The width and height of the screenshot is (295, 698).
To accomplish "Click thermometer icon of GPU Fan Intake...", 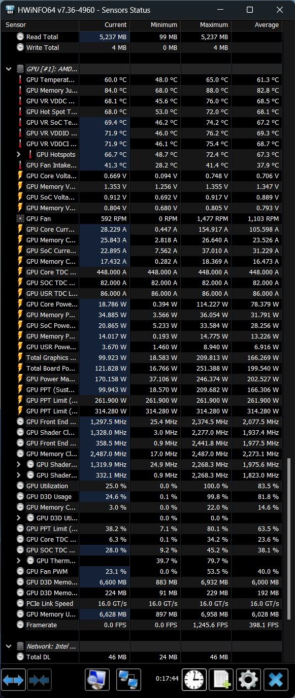I will 20,165.
